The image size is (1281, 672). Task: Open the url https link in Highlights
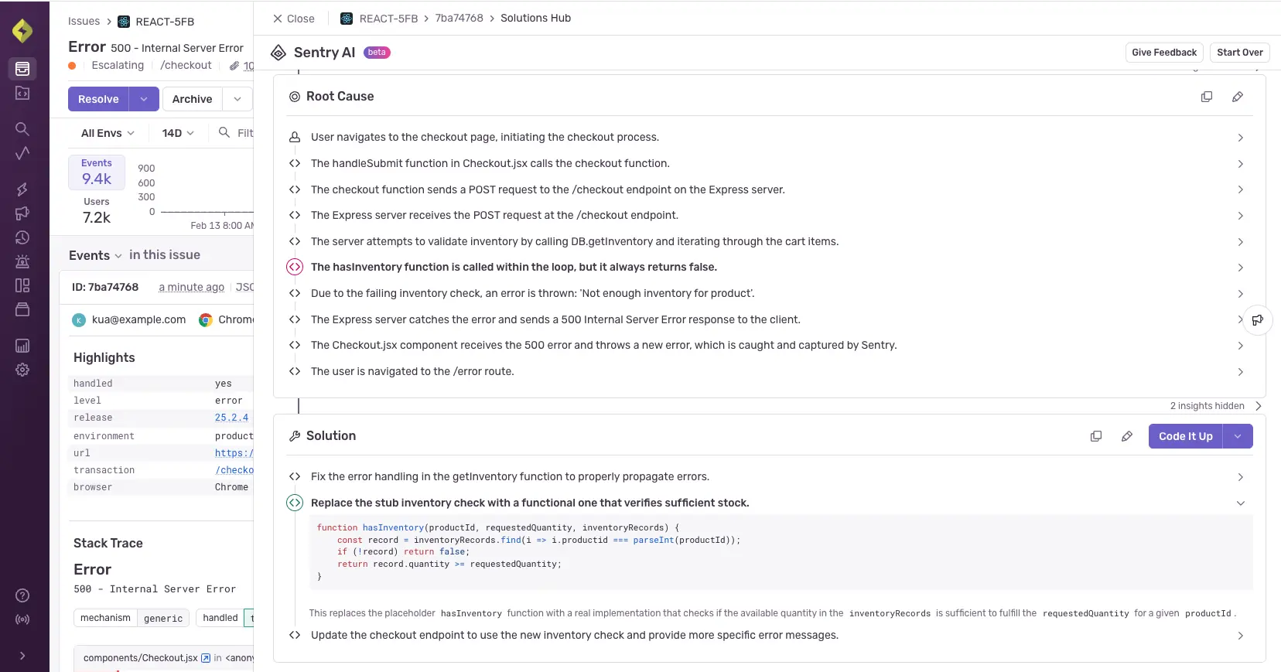(x=234, y=453)
